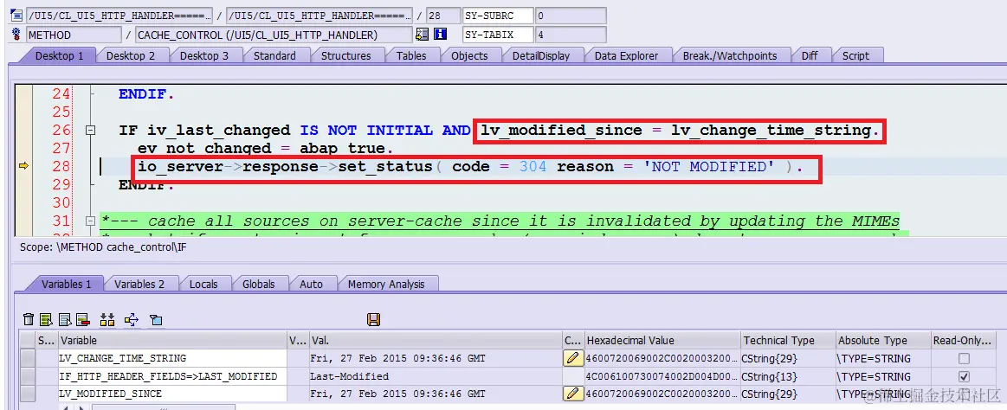Viewport: 1007px width, 410px height.
Task: Click the Absolute Type column header
Action: coord(883,340)
